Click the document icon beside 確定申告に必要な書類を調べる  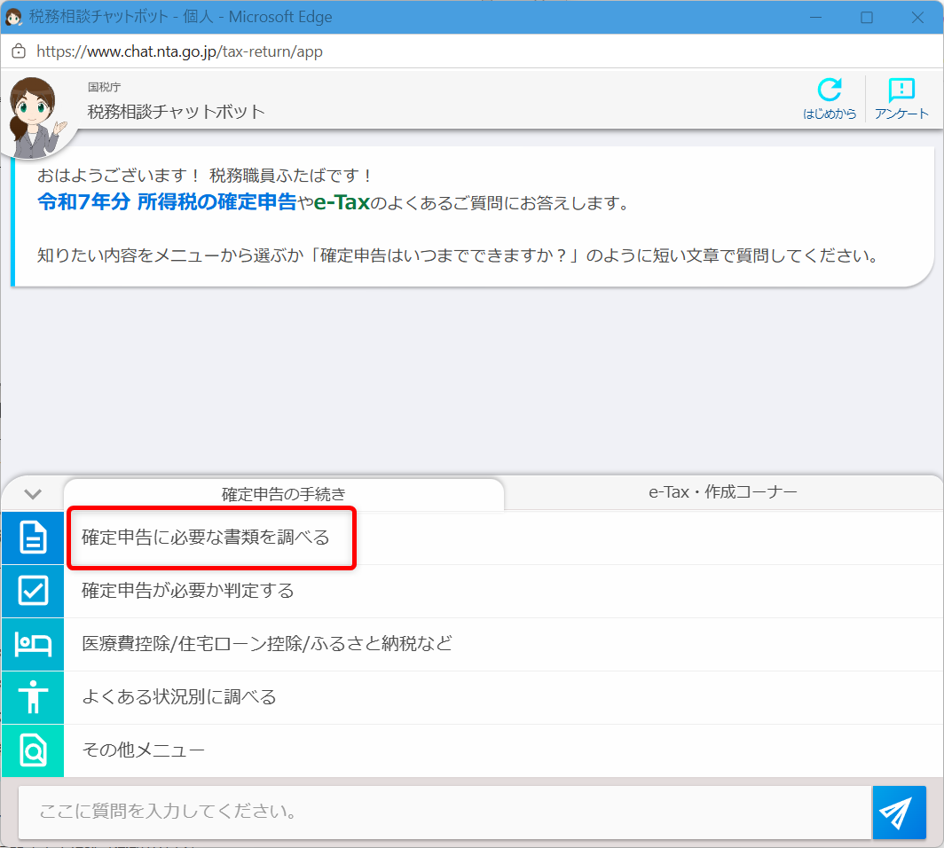tap(33, 538)
